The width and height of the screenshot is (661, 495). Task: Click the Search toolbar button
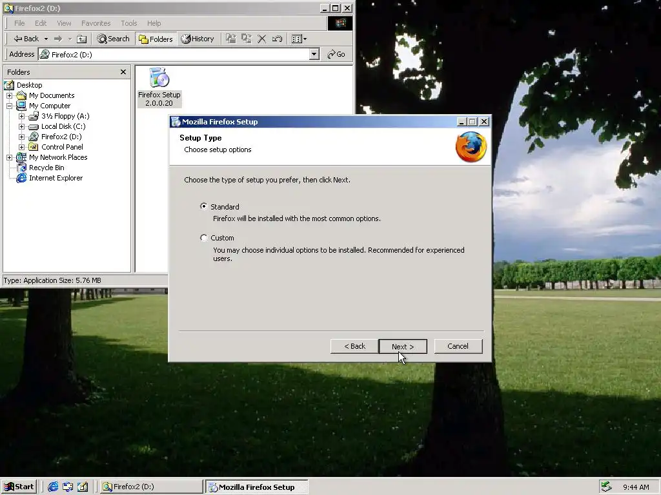click(113, 39)
